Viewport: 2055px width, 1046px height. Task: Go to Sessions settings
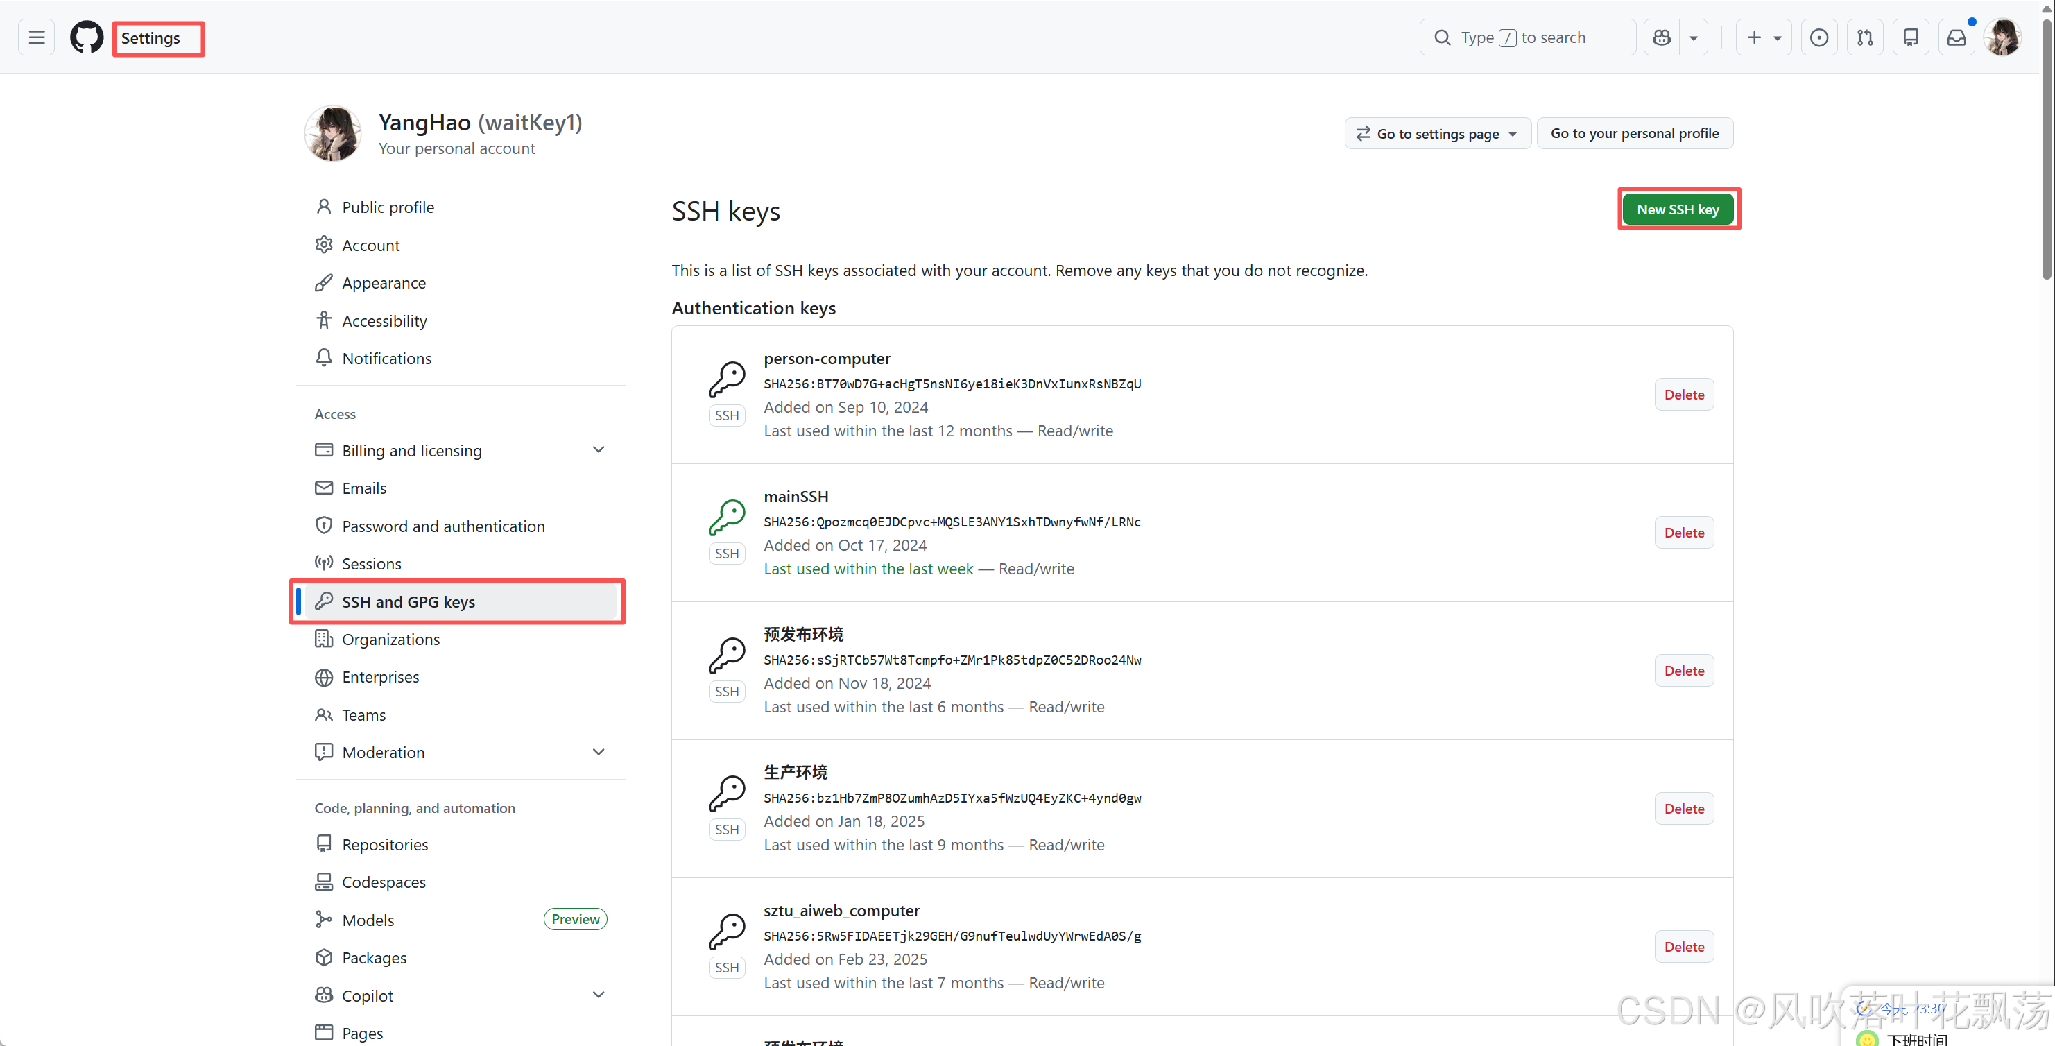371,563
